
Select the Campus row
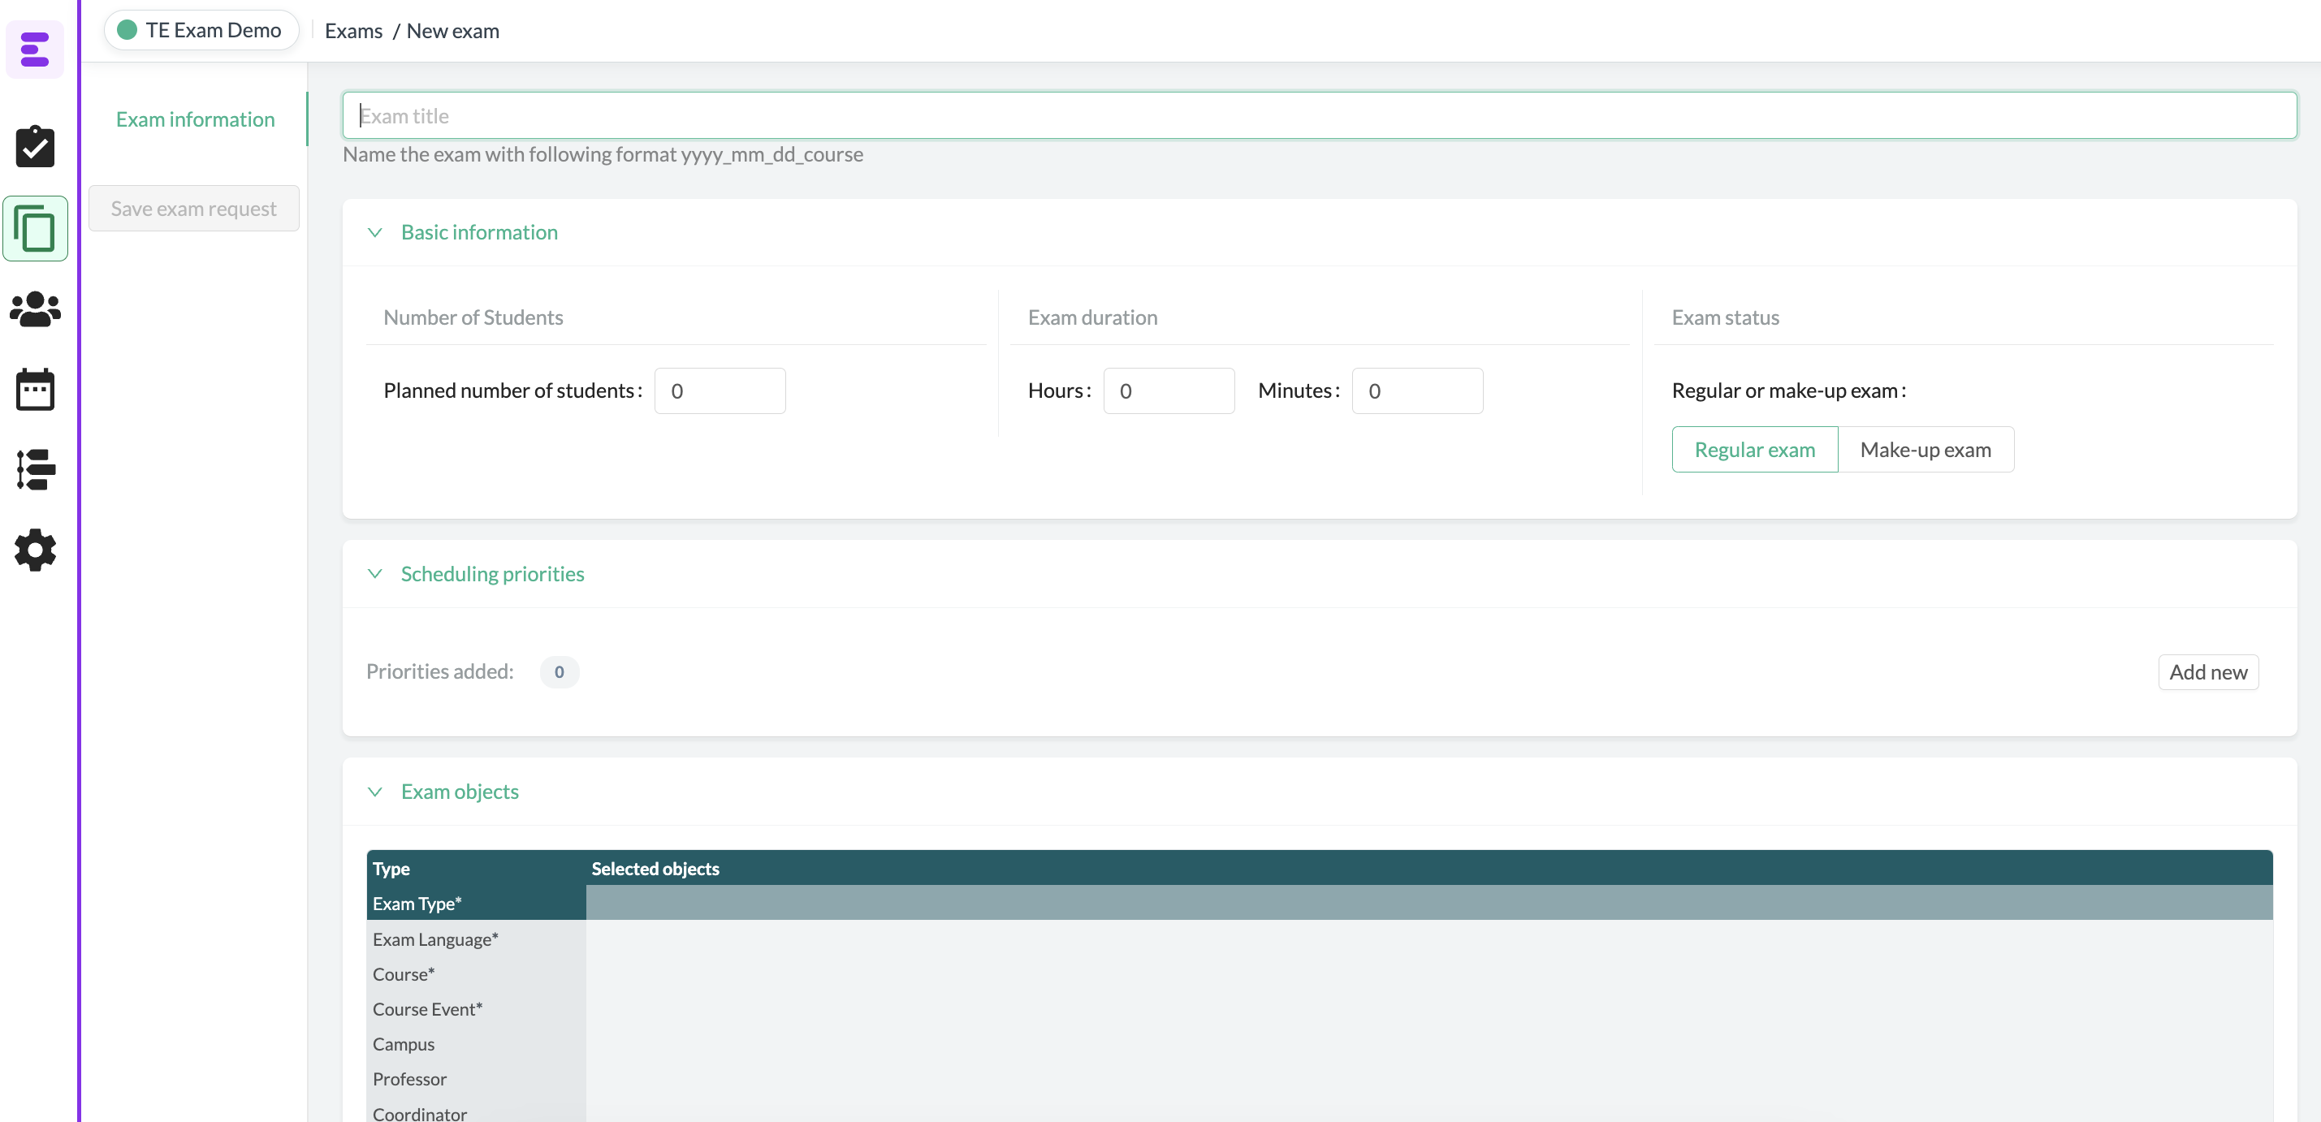[x=1319, y=1044]
